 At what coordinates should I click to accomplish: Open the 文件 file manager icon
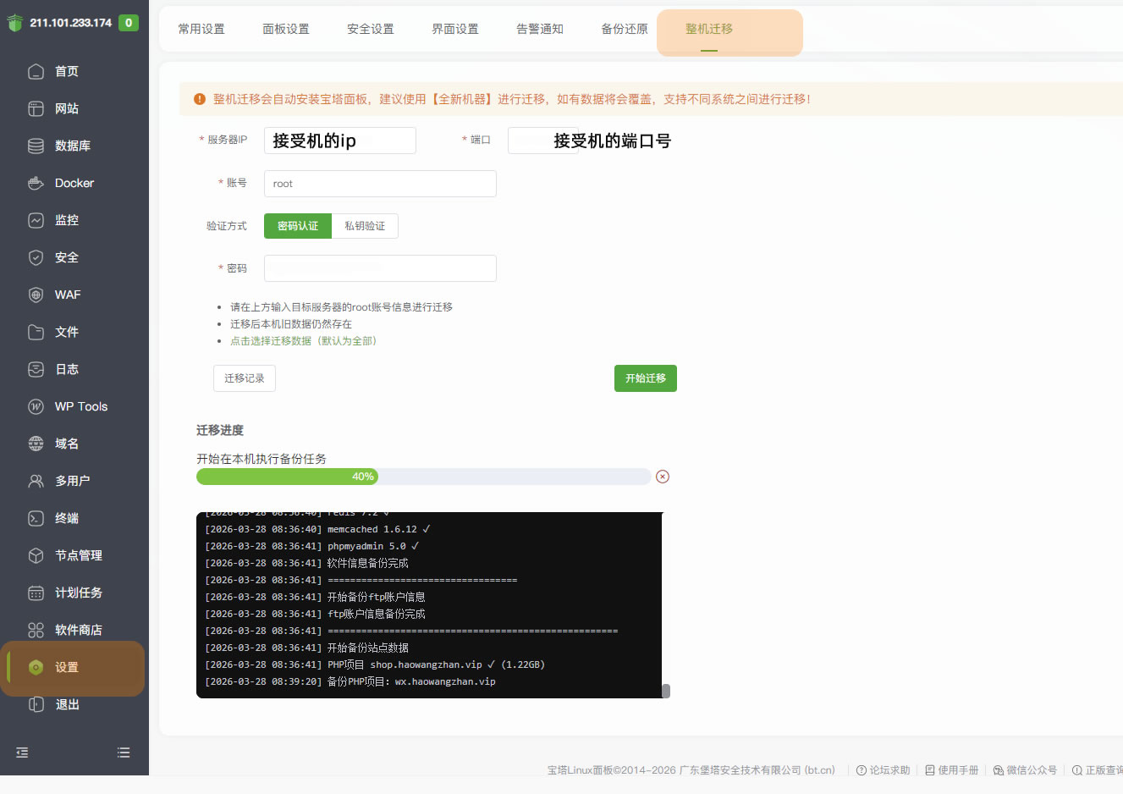click(x=36, y=332)
